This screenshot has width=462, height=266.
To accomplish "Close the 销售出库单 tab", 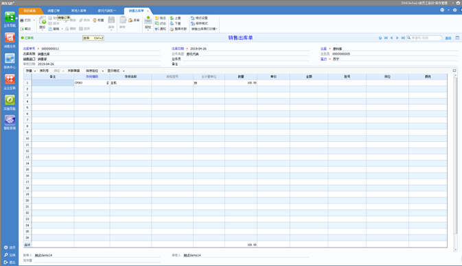I will click(148, 11).
